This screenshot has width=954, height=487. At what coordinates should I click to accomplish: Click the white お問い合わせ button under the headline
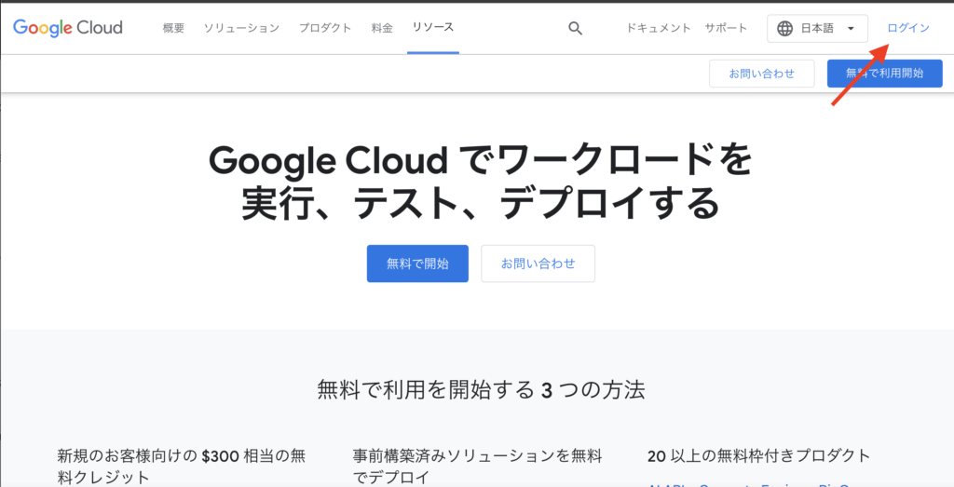tap(538, 264)
